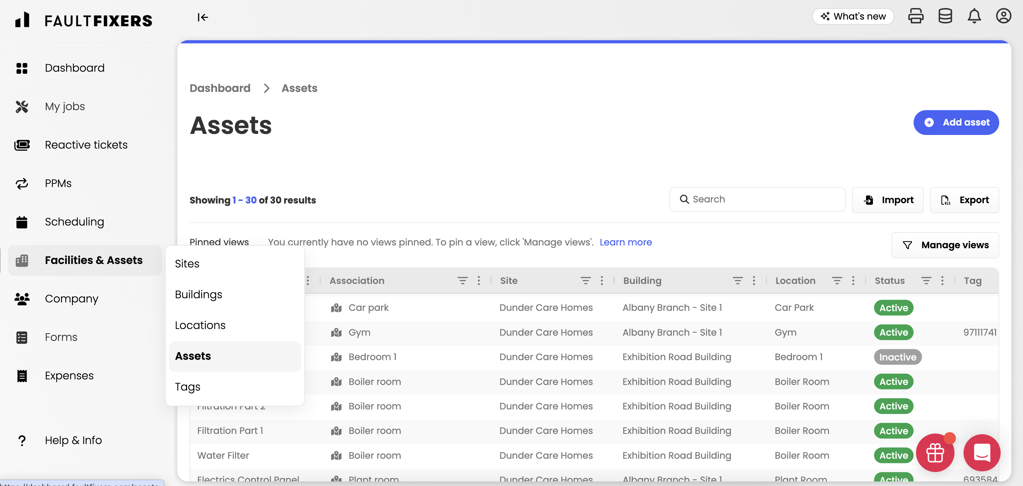Open the Status column filter
This screenshot has width=1023, height=486.
point(927,280)
